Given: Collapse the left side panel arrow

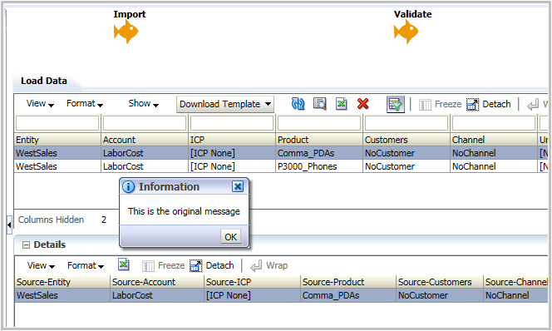Looking at the screenshot, I should pos(9,225).
